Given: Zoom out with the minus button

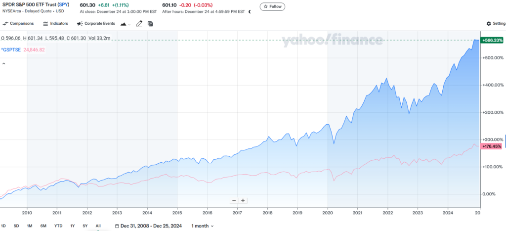Looking at the screenshot, I should click(x=235, y=200).
